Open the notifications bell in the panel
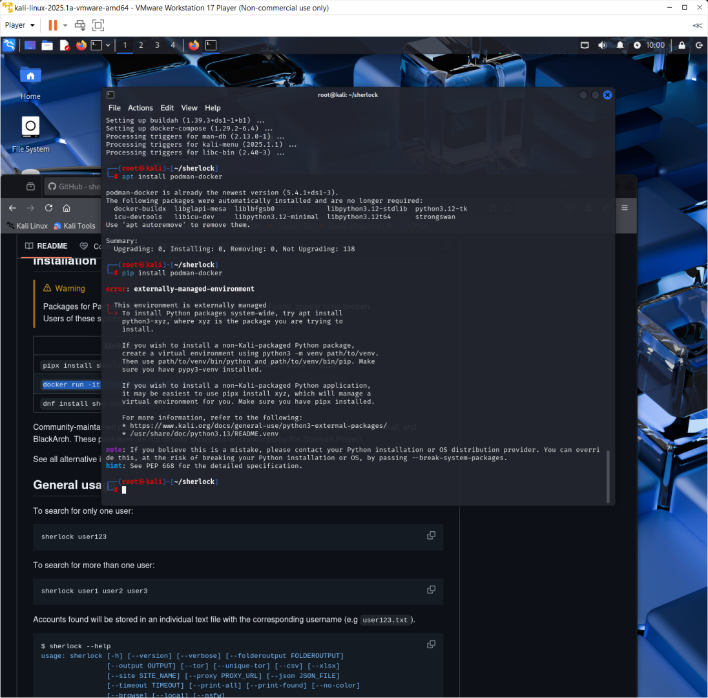This screenshot has width=708, height=698. point(620,45)
